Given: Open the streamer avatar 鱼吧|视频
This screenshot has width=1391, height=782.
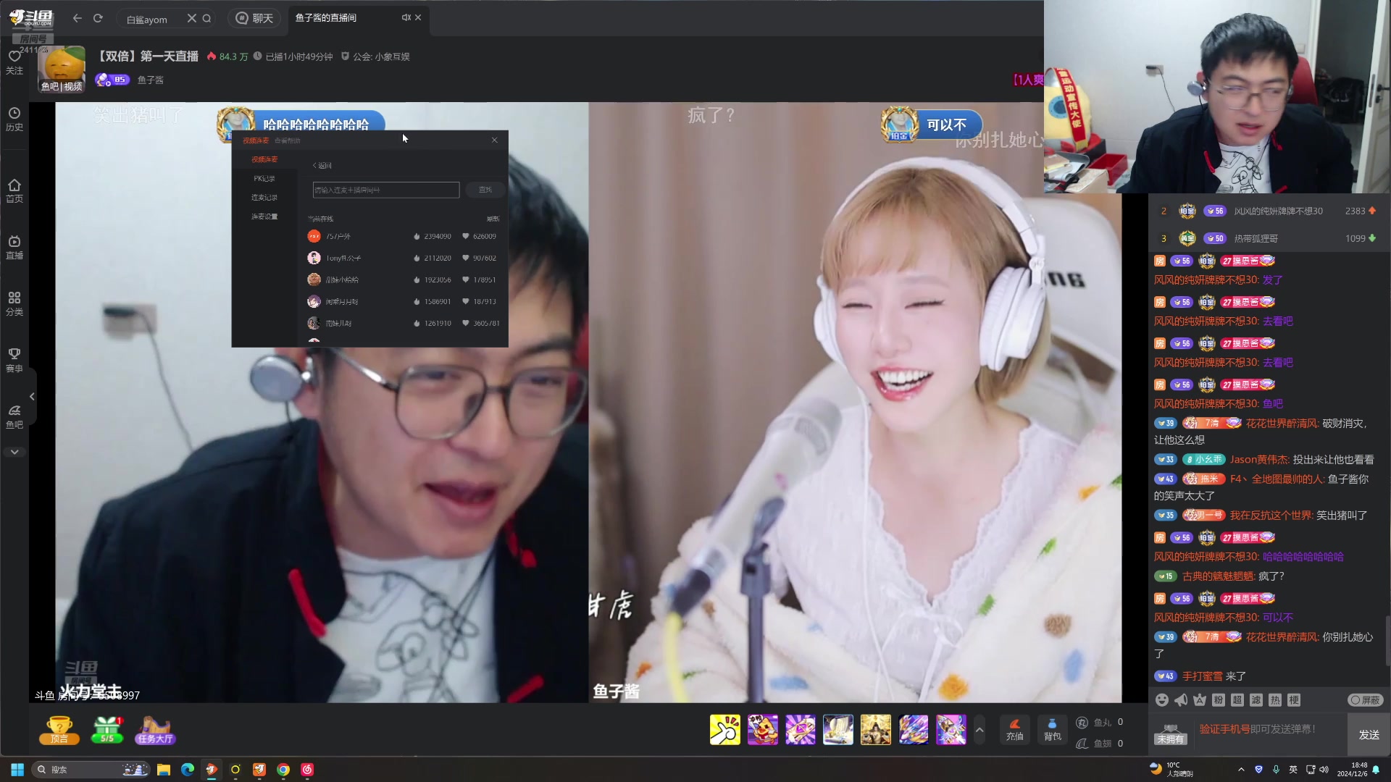Looking at the screenshot, I should (x=62, y=69).
